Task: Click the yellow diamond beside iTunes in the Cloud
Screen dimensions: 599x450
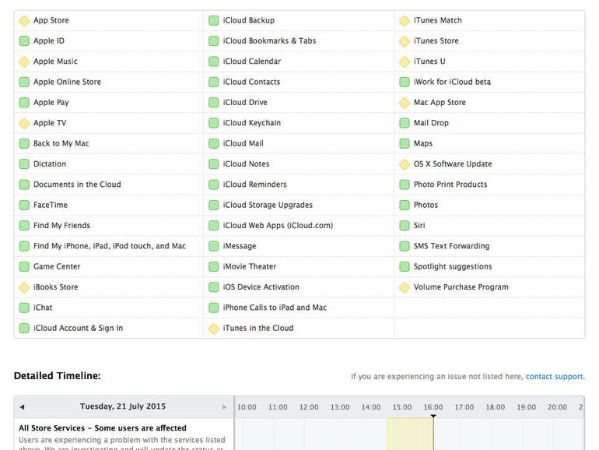Action: [x=214, y=328]
